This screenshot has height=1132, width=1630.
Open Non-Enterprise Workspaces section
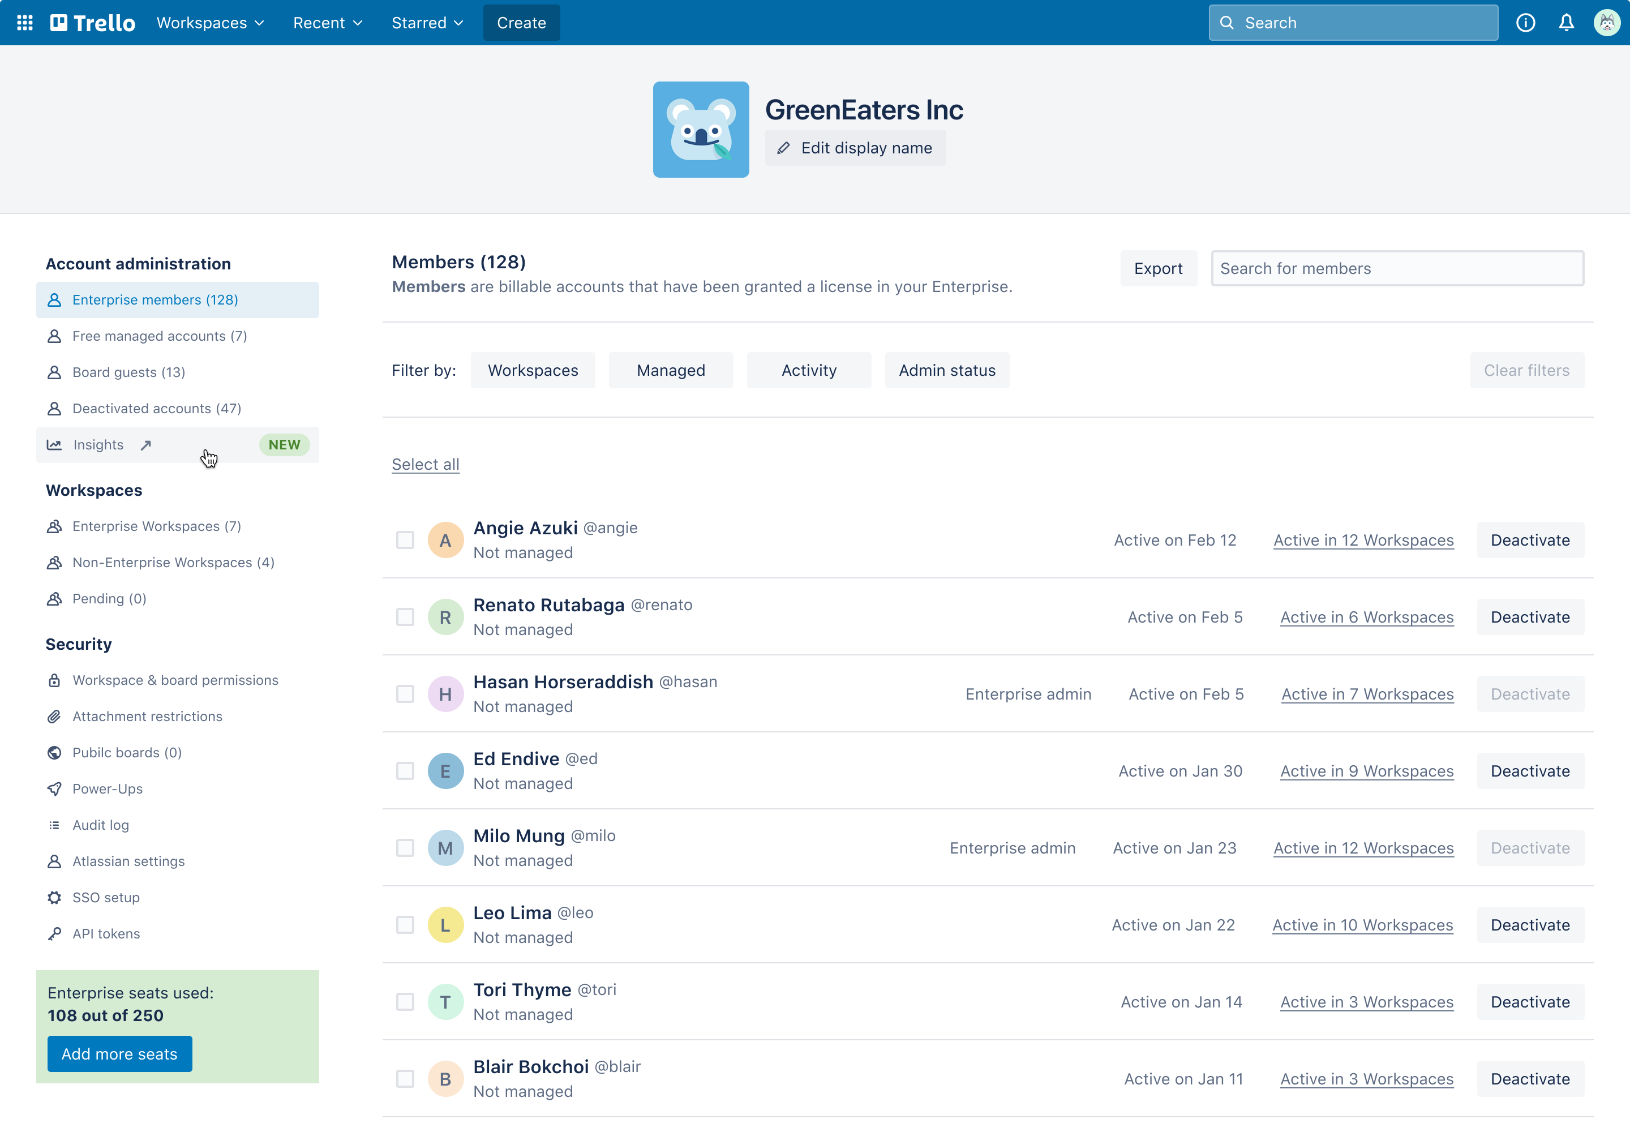(173, 562)
